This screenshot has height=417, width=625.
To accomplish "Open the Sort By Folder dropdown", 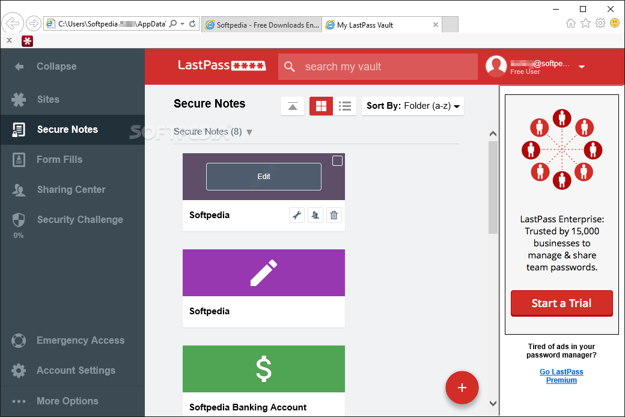I will 412,106.
